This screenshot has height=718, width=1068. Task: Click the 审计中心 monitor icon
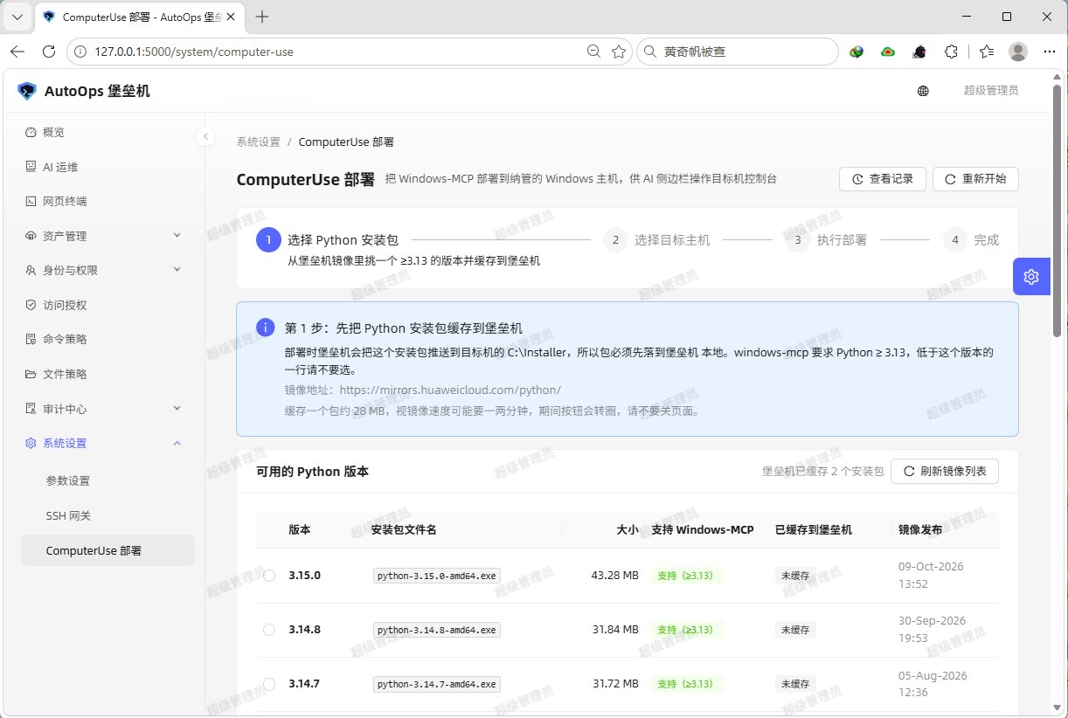click(x=31, y=409)
